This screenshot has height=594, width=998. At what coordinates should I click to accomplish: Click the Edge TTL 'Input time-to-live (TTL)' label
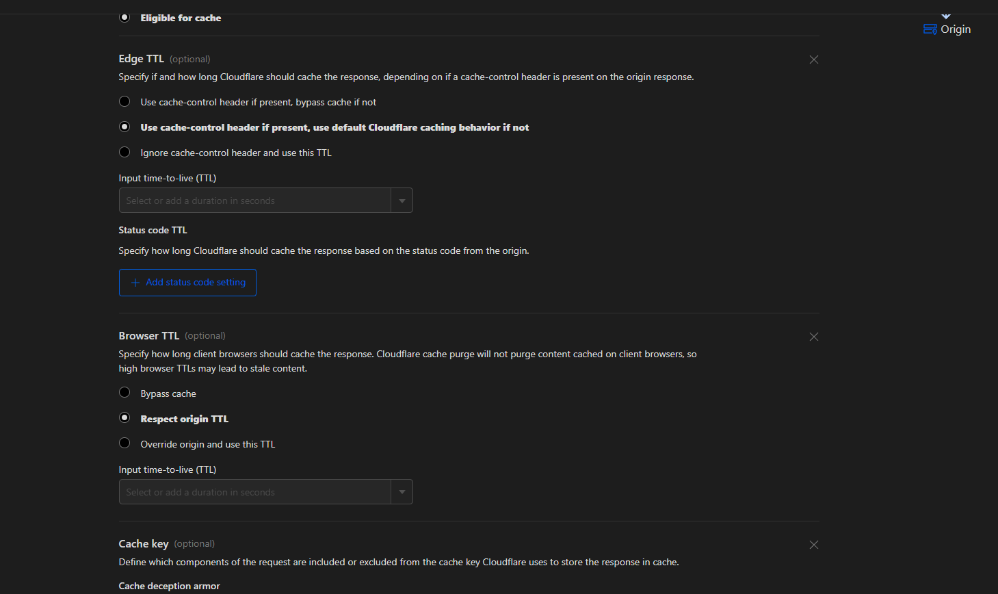tap(168, 179)
